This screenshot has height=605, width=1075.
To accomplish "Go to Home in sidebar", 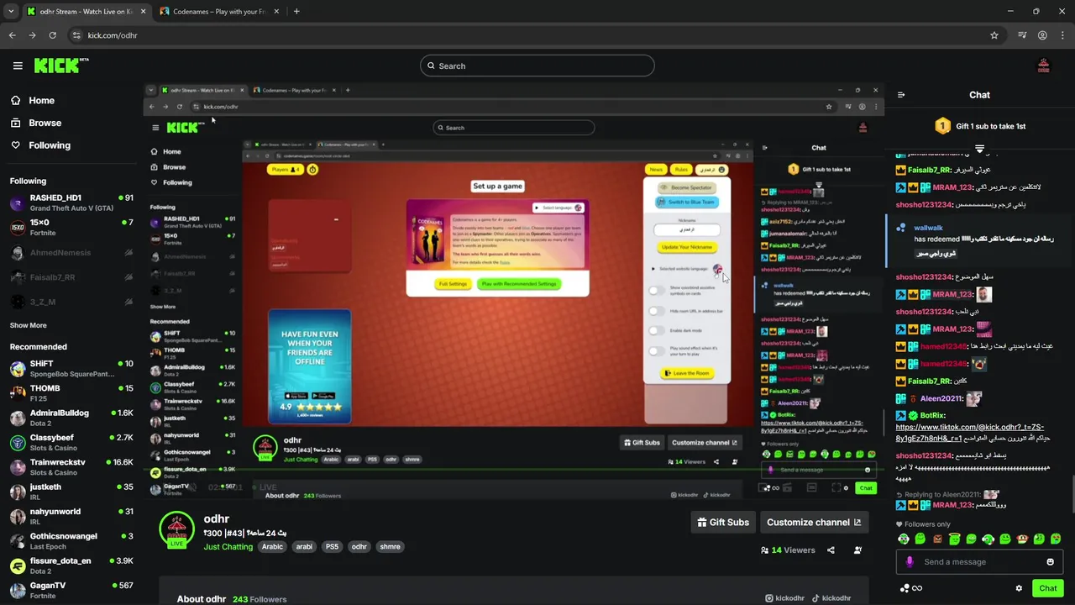I will click(33, 100).
